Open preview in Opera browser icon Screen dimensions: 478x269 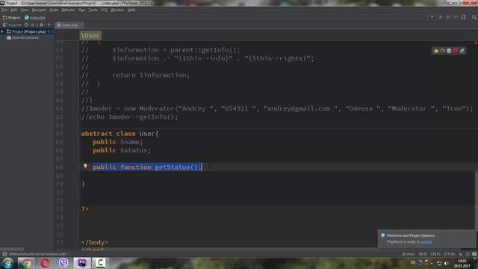click(456, 51)
